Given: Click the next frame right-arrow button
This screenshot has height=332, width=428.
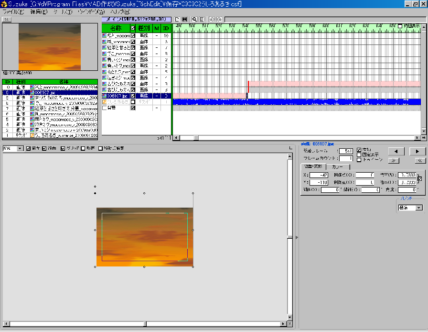Looking at the screenshot, I should [417, 151].
